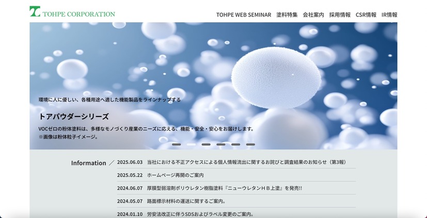Click the トアパウダーシリーズ banner heading

click(74, 116)
